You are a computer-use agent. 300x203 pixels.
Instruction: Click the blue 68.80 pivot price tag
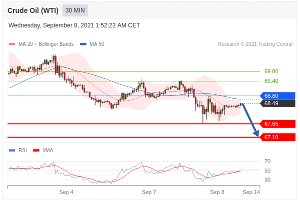tap(277, 96)
